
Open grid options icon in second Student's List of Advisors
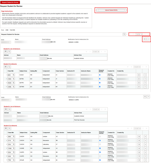pyautogui.click(x=6, y=109)
